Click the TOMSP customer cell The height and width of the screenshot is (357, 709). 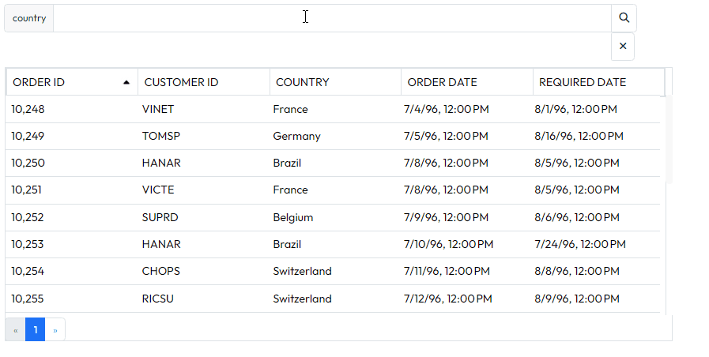(161, 136)
